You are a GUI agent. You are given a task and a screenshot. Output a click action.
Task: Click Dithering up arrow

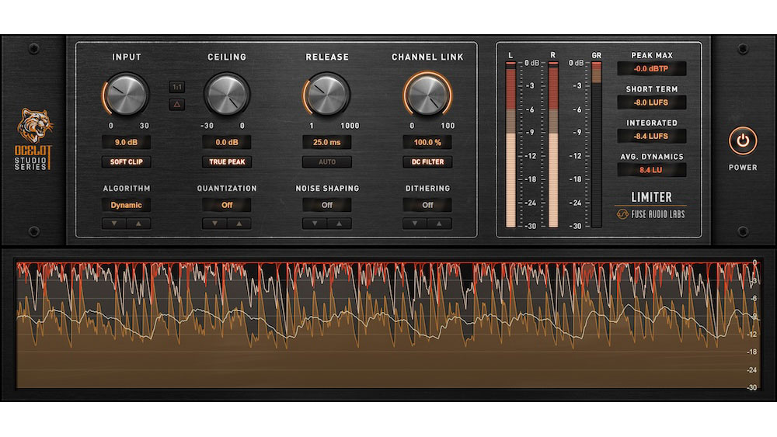[440, 224]
